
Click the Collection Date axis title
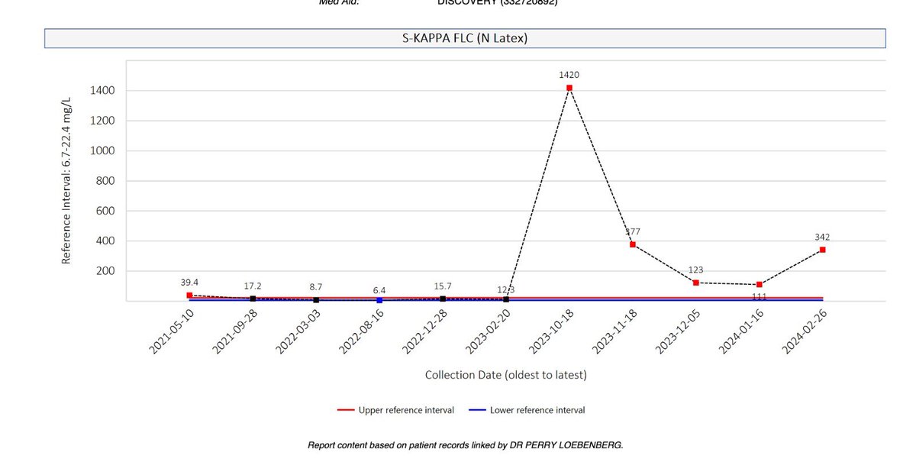505,375
